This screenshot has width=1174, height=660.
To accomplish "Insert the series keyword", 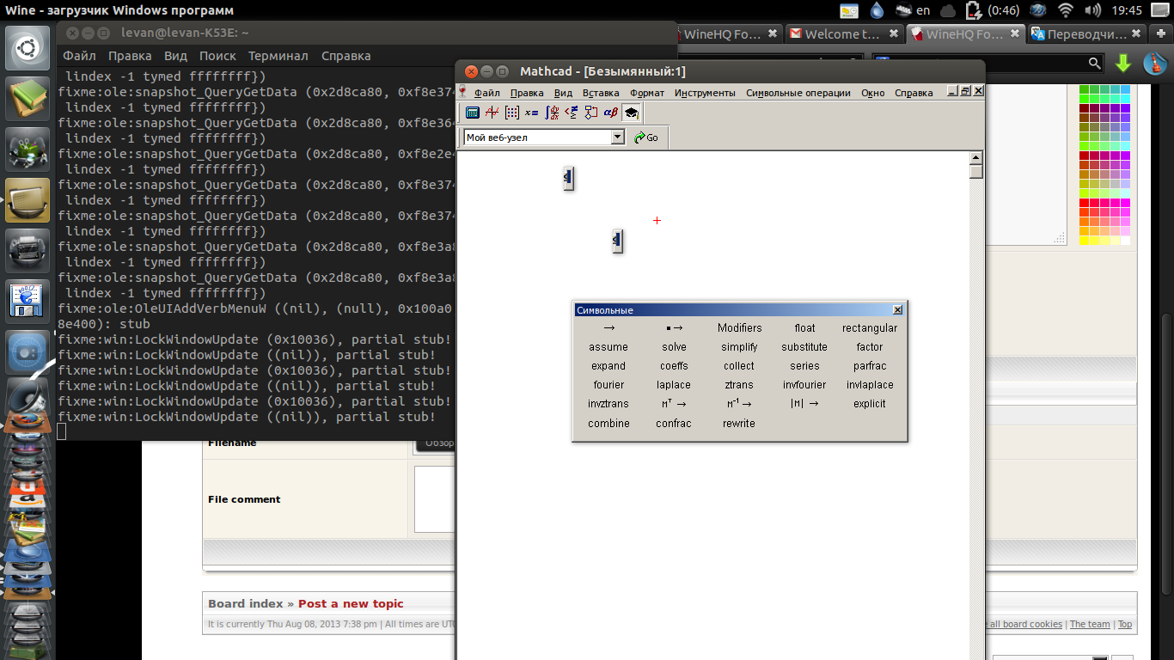I will point(804,366).
